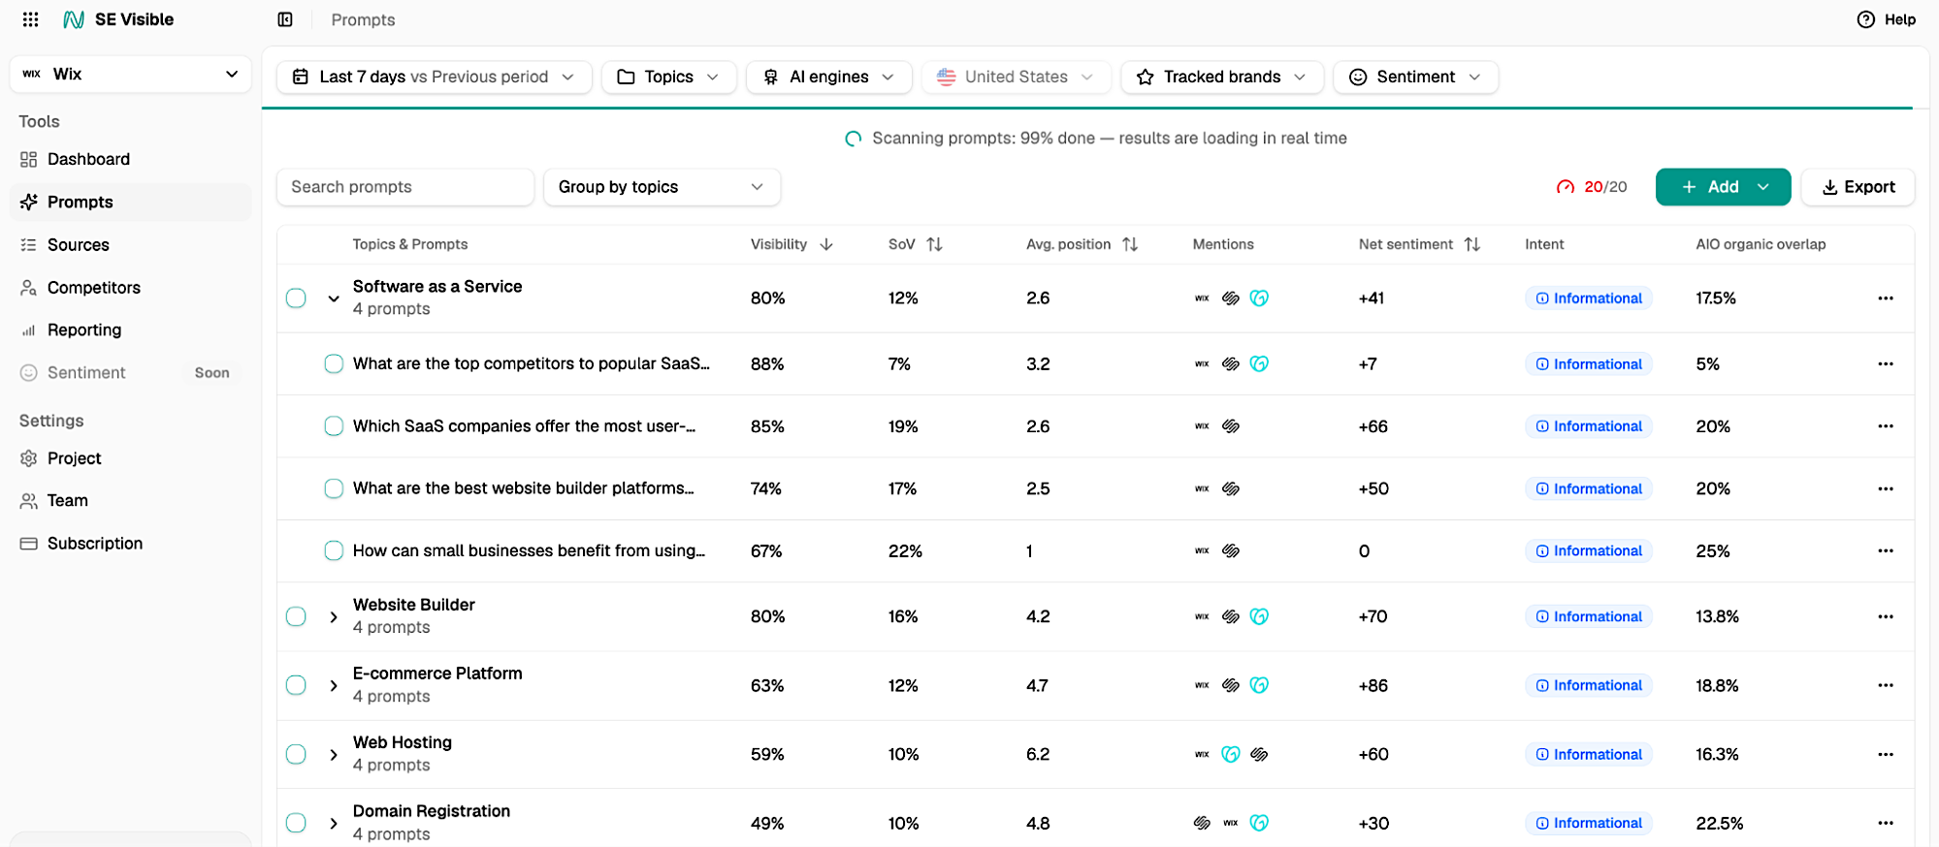The image size is (1939, 847).
Task: Open Reporting in sidebar
Action: 130,330
